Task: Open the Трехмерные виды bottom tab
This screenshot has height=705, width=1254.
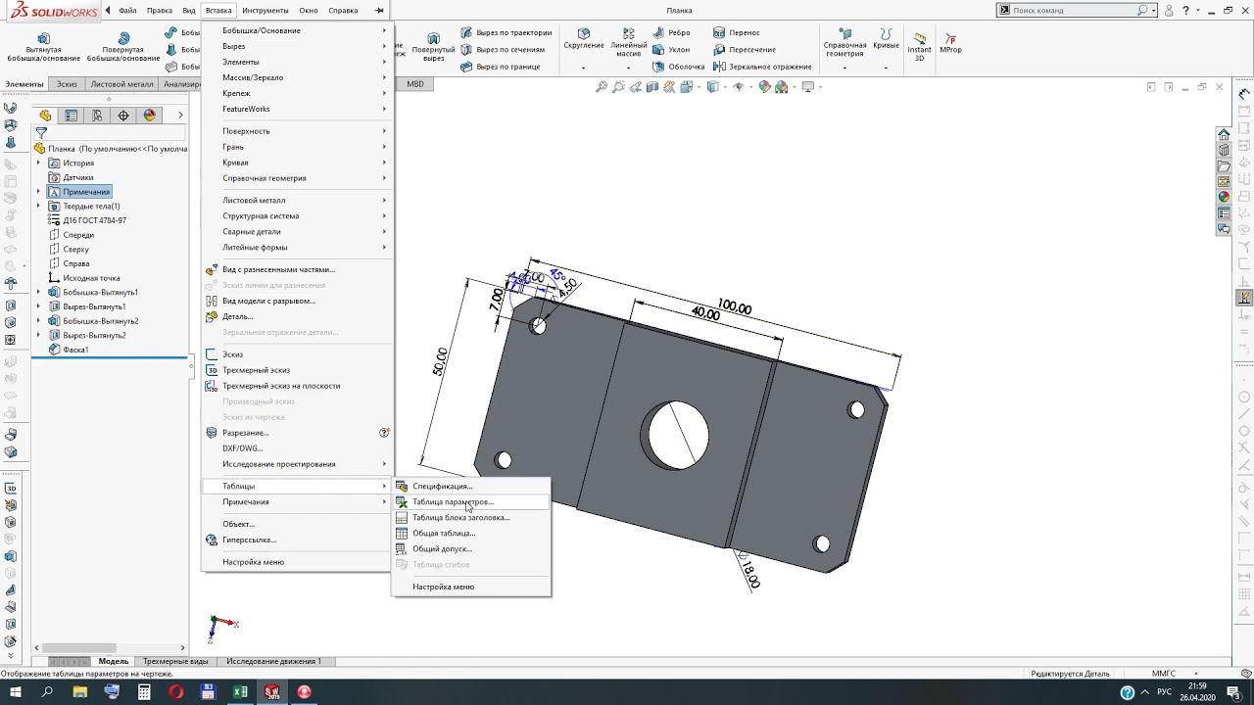Action: [x=175, y=662]
